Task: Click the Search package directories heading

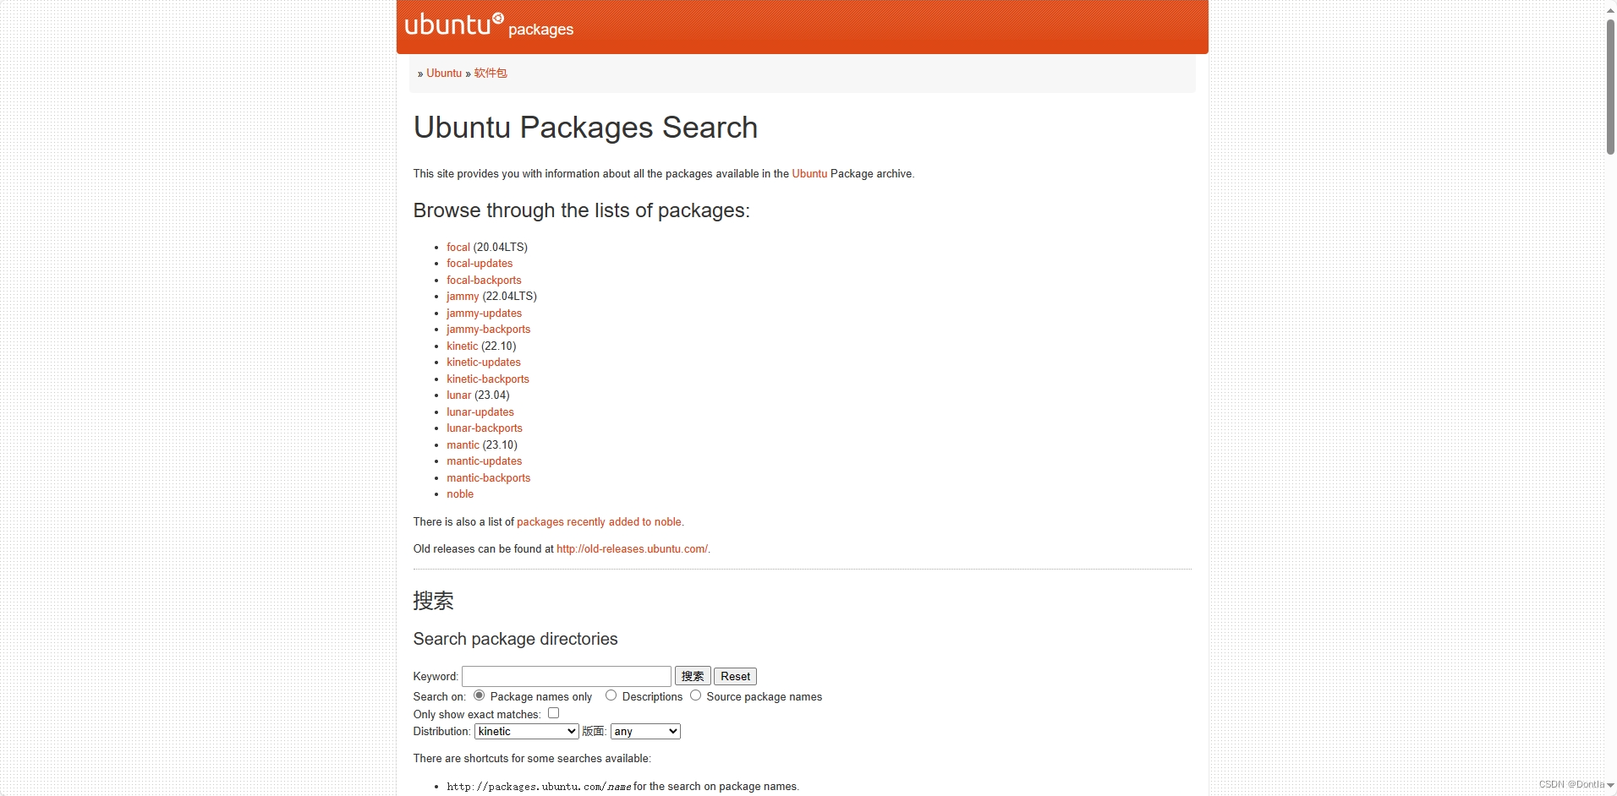Action: [515, 640]
